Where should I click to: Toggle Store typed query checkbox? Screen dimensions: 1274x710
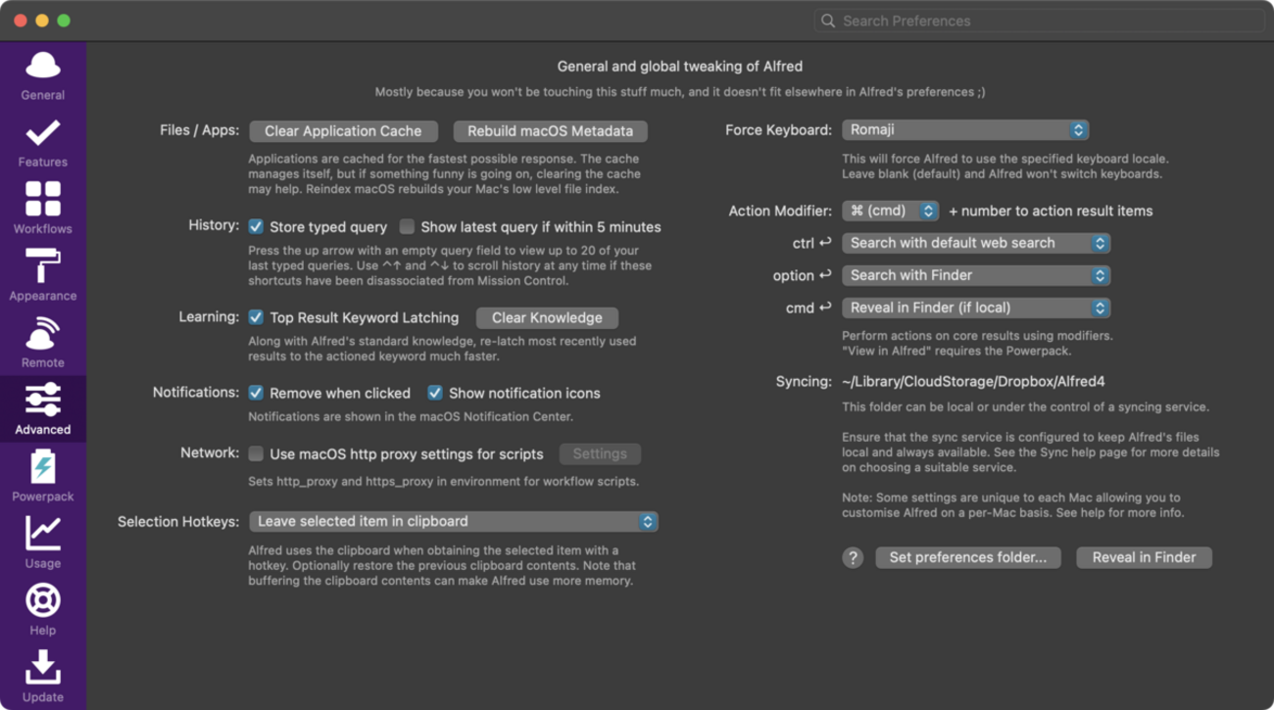click(x=256, y=226)
